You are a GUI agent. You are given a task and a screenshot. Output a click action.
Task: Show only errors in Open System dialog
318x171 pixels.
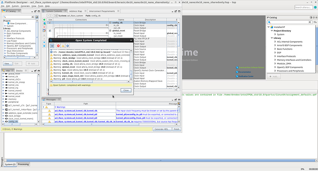tap(58, 46)
